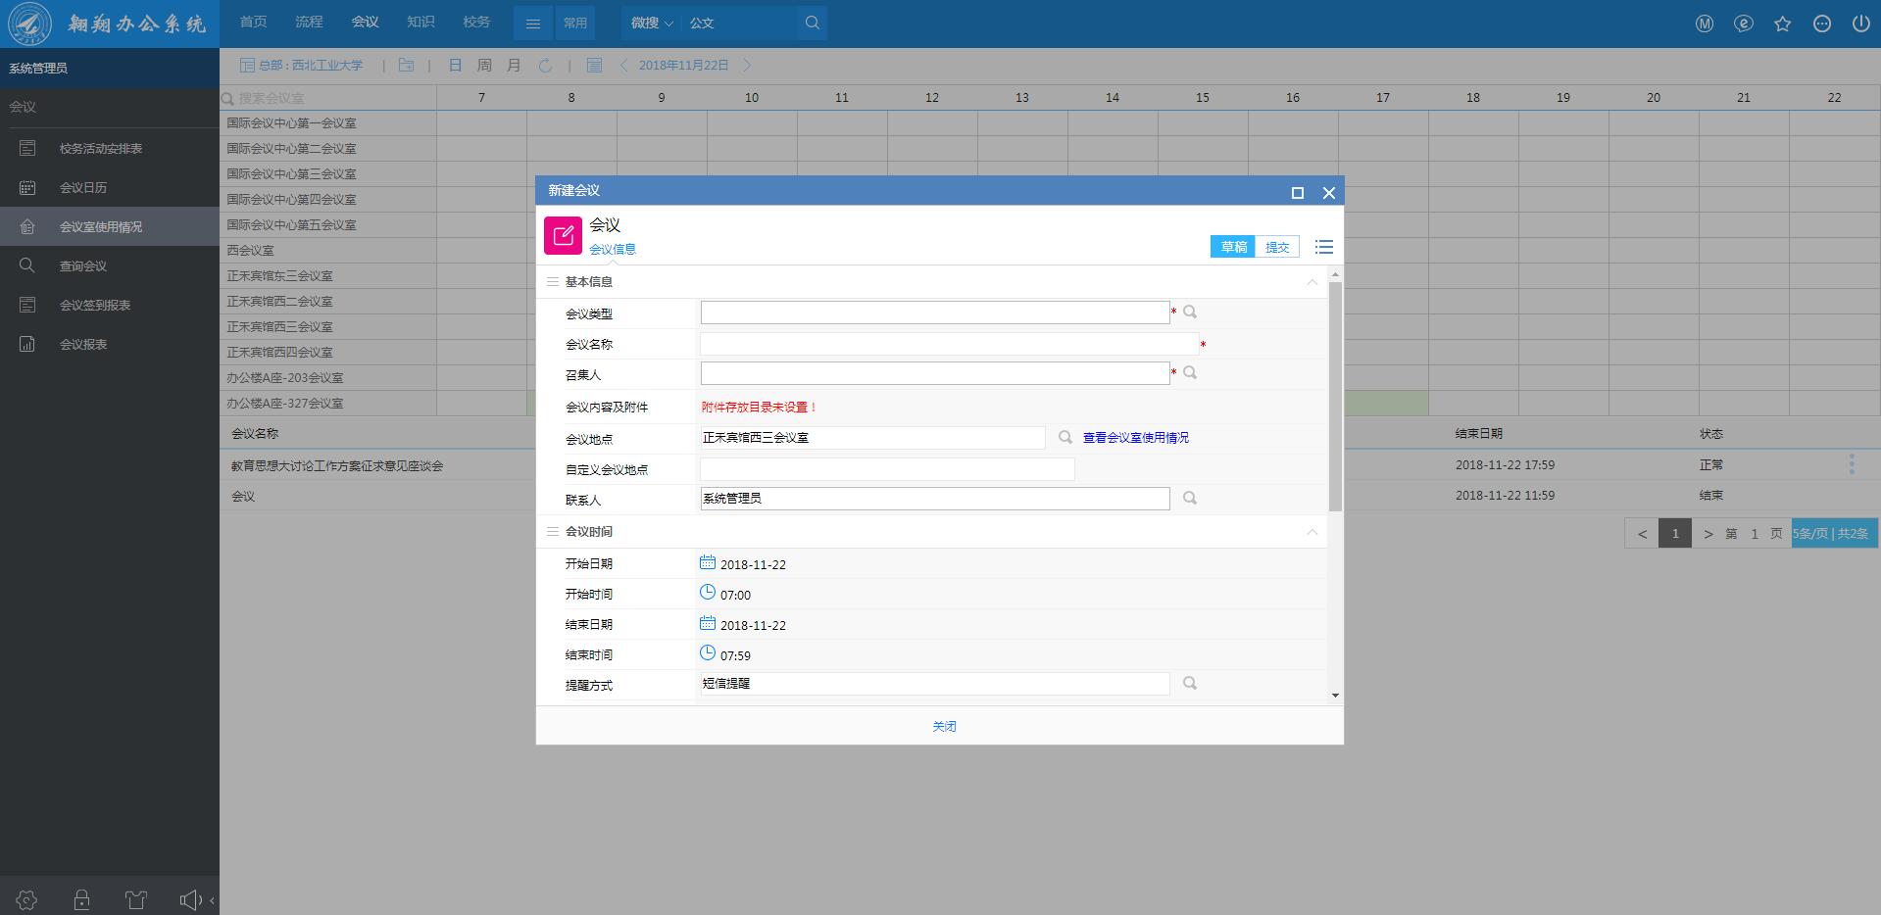Open the circled M message icon
Screen dimensions: 1881x915
tap(1705, 24)
